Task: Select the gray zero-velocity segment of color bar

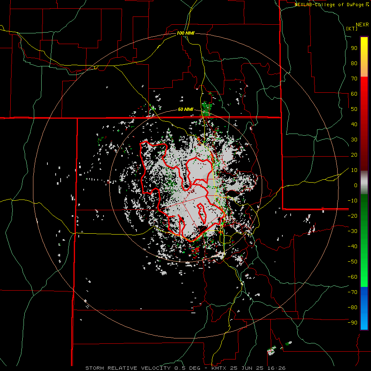Action: [x=364, y=183]
